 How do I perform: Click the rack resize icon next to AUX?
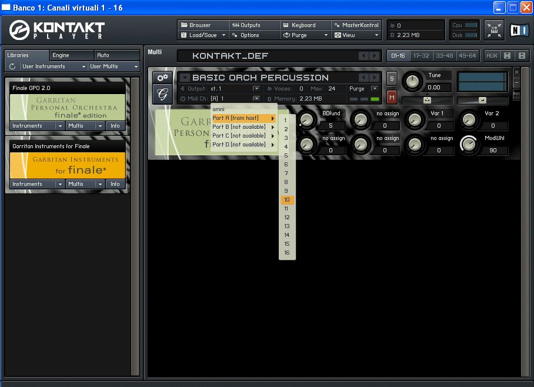pos(507,55)
